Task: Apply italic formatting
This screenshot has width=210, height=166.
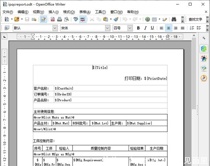Action: [x=145, y=28]
